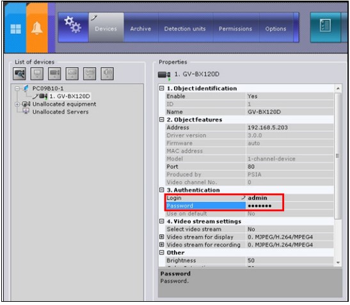
Task: Open the checklist report icon at top right
Action: (x=325, y=26)
